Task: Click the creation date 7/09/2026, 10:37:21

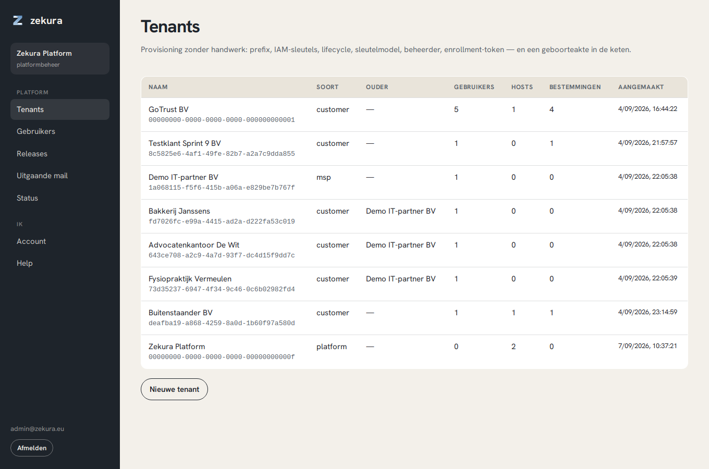Action: click(647, 346)
